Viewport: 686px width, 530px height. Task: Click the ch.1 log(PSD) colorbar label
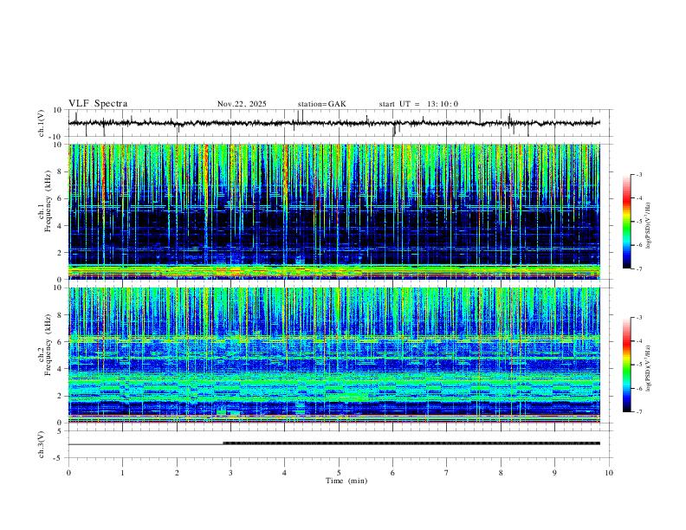tap(649, 226)
